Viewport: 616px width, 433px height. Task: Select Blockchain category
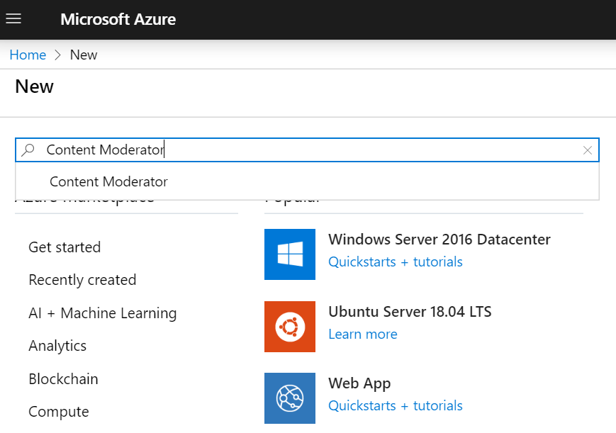63,378
